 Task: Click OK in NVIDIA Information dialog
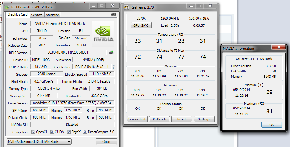coord(272,125)
